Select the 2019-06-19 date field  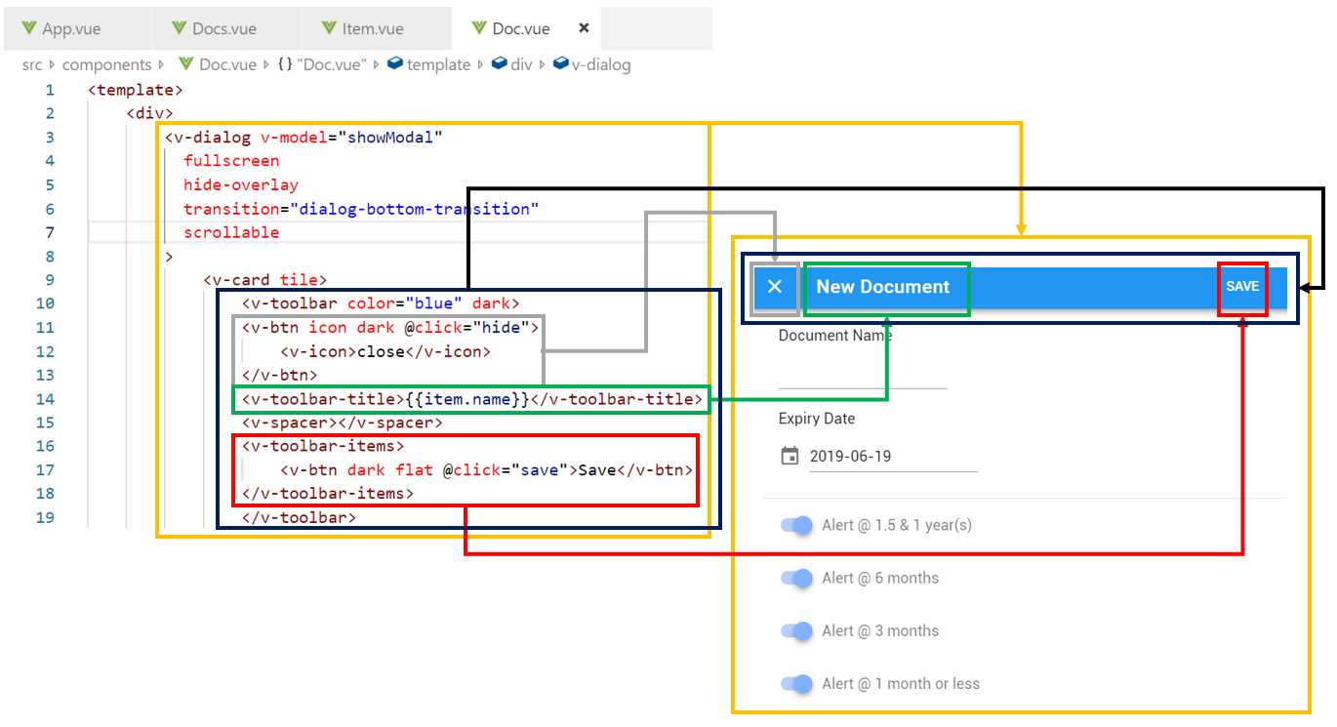click(x=850, y=455)
